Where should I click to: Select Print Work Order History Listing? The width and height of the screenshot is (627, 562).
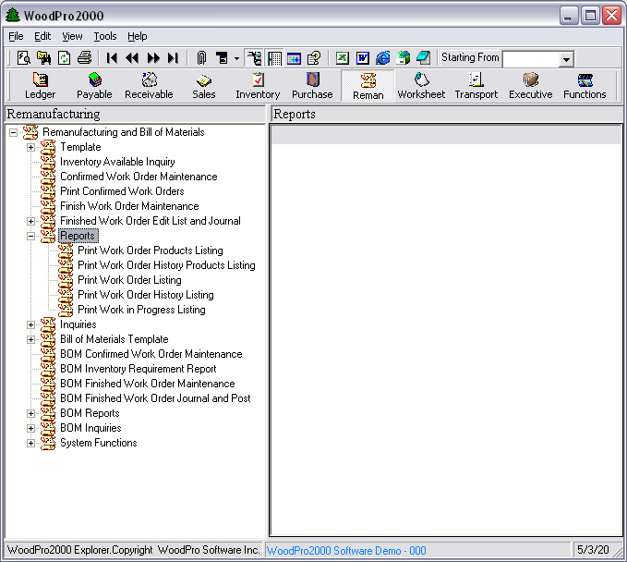(x=146, y=295)
